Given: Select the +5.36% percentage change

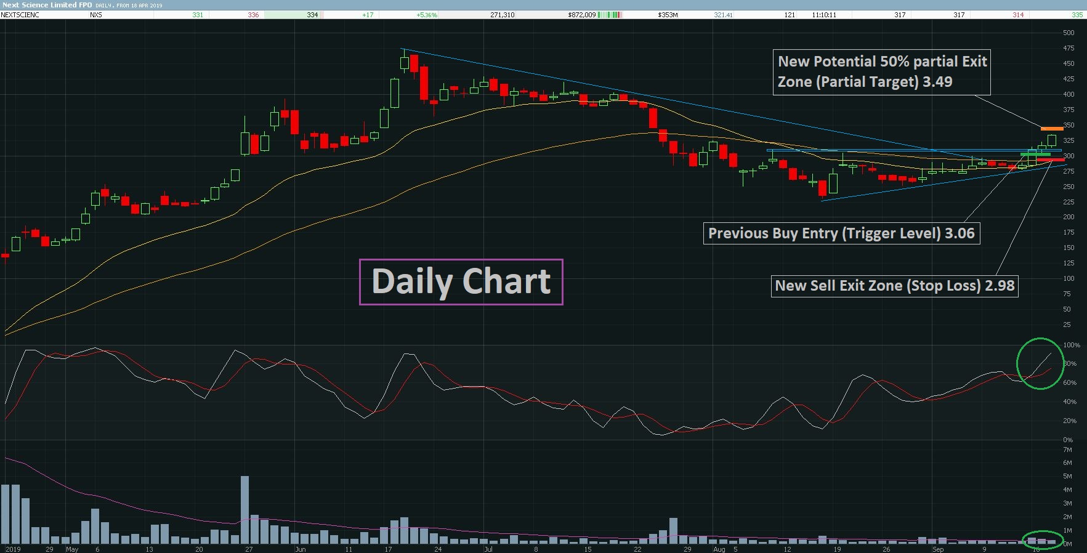Looking at the screenshot, I should [427, 15].
